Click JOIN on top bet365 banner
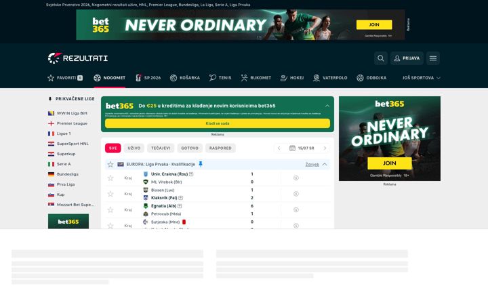488x305 pixels. click(374, 24)
